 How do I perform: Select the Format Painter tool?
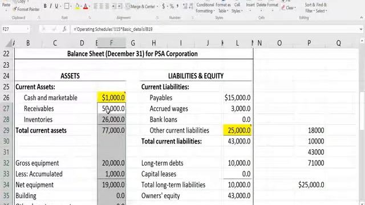click(x=26, y=9)
